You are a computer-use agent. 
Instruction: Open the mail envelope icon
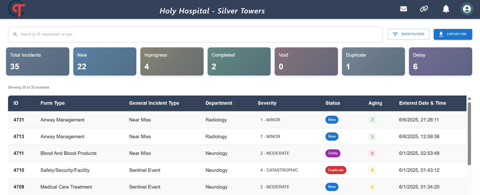click(403, 9)
